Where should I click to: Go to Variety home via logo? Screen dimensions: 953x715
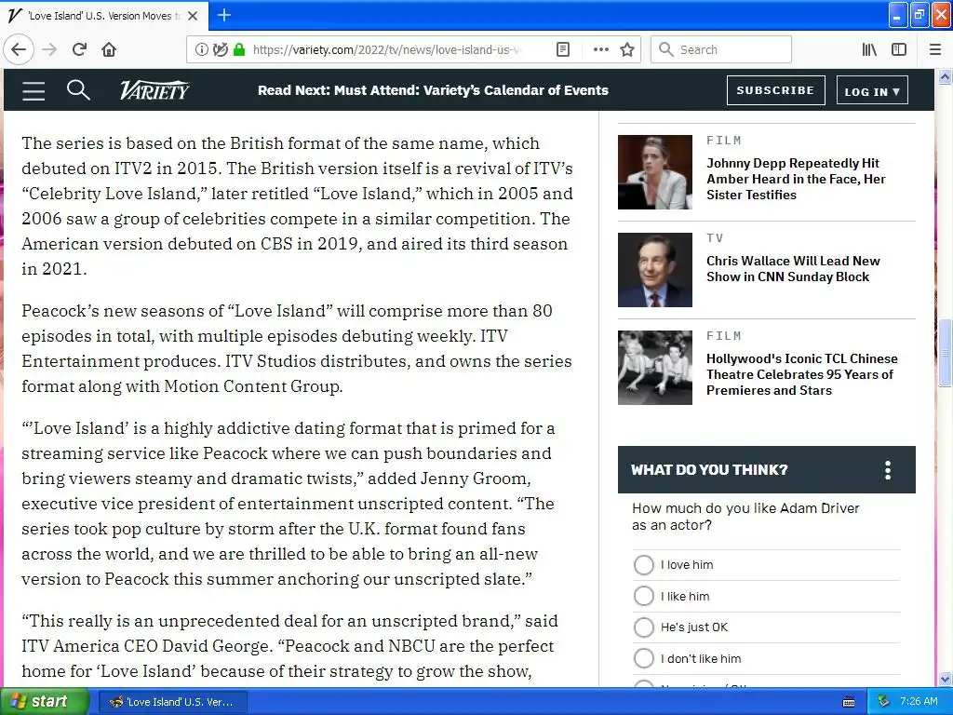coord(154,90)
